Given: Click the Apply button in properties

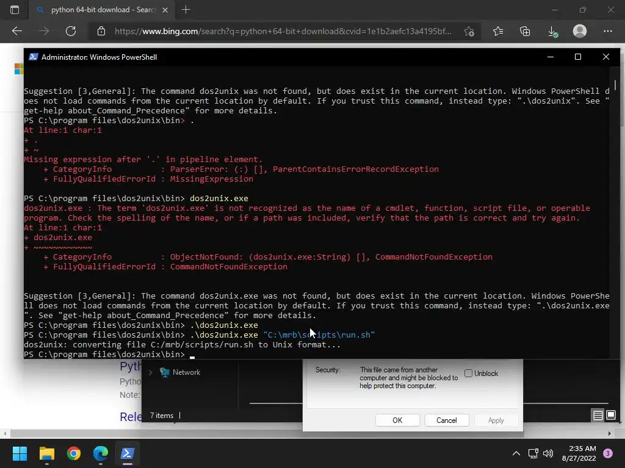Looking at the screenshot, I should click(x=496, y=420).
